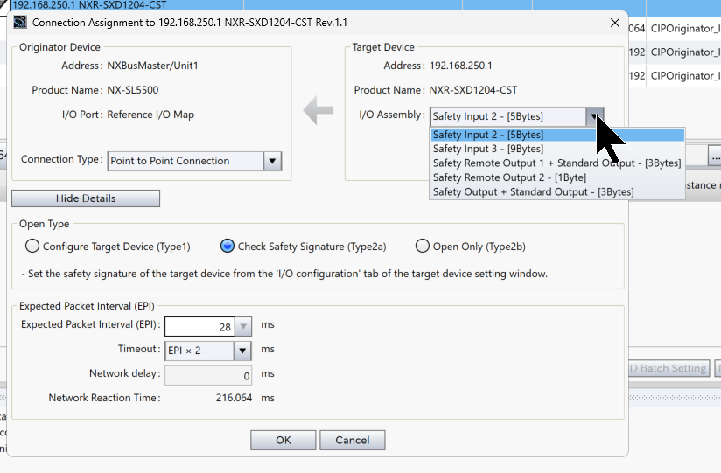The height and width of the screenshot is (473, 721).
Task: Confirm with the OK button
Action: [x=283, y=441]
